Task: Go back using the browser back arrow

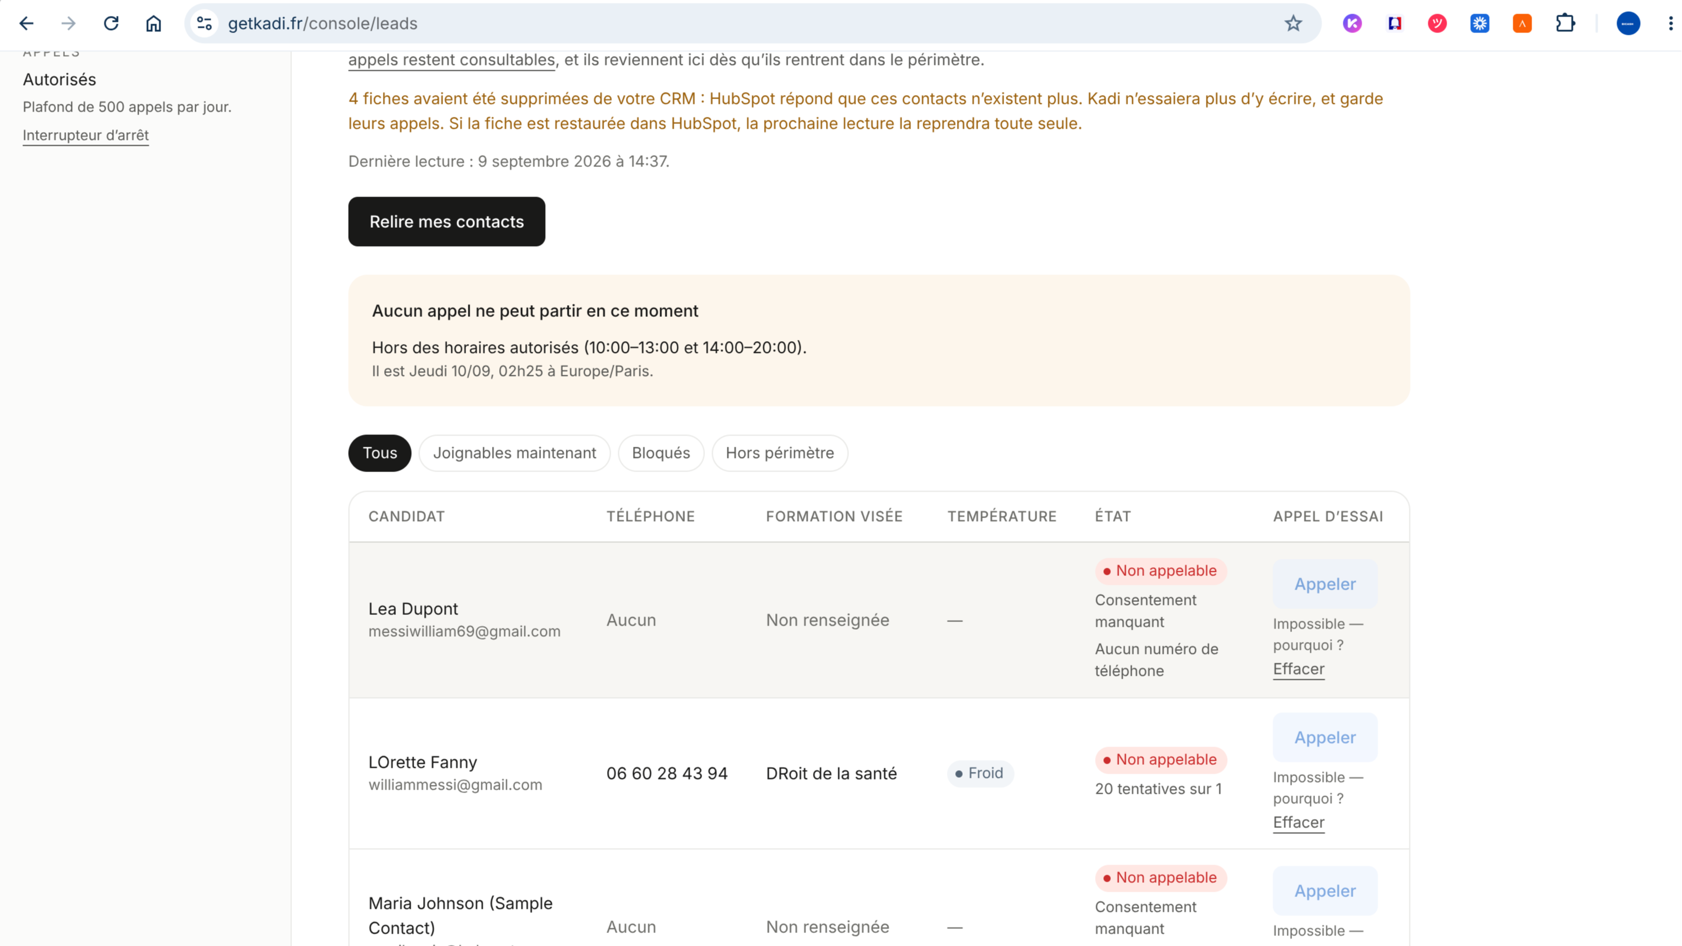Action: click(x=26, y=24)
